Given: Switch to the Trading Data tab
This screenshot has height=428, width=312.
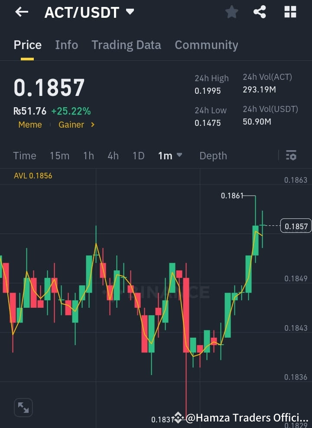Looking at the screenshot, I should (126, 45).
